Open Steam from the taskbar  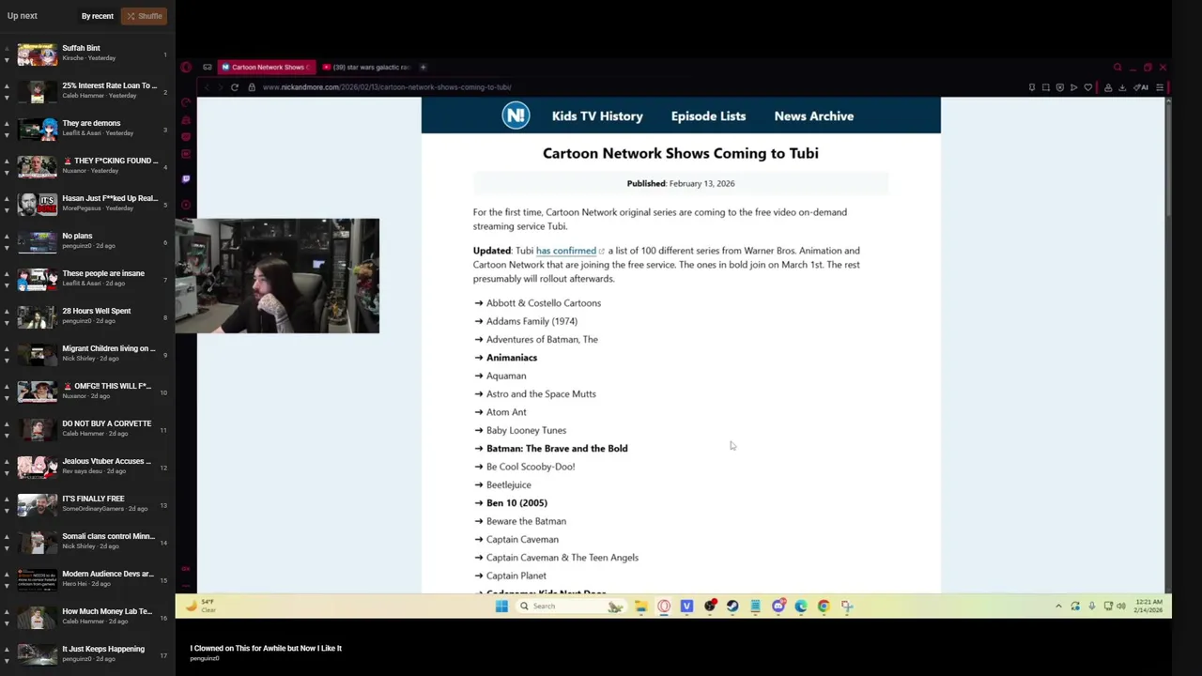tap(732, 607)
